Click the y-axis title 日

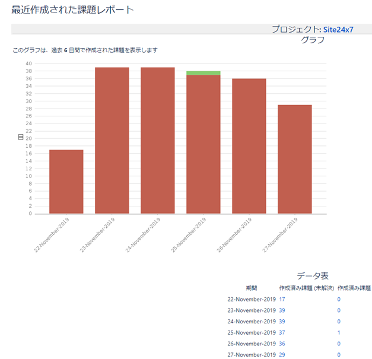click(x=21, y=137)
